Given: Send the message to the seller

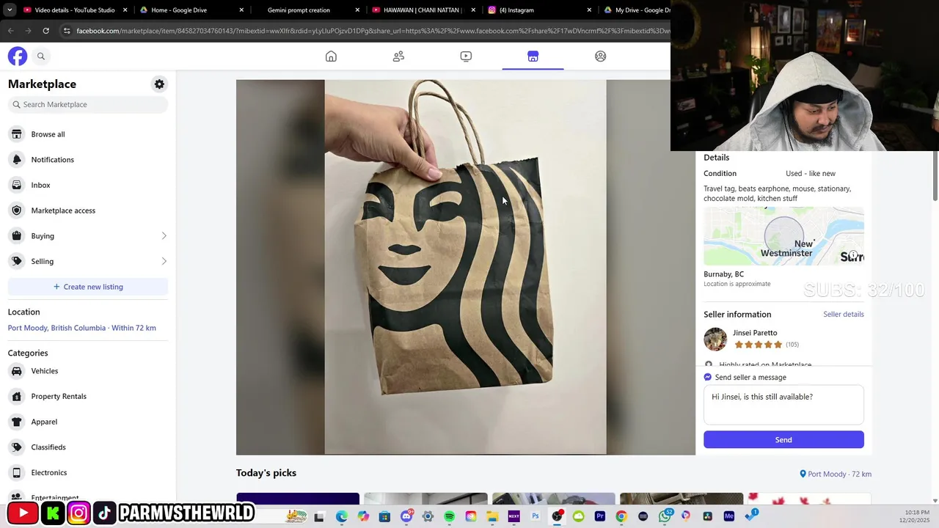Looking at the screenshot, I should [x=783, y=440].
